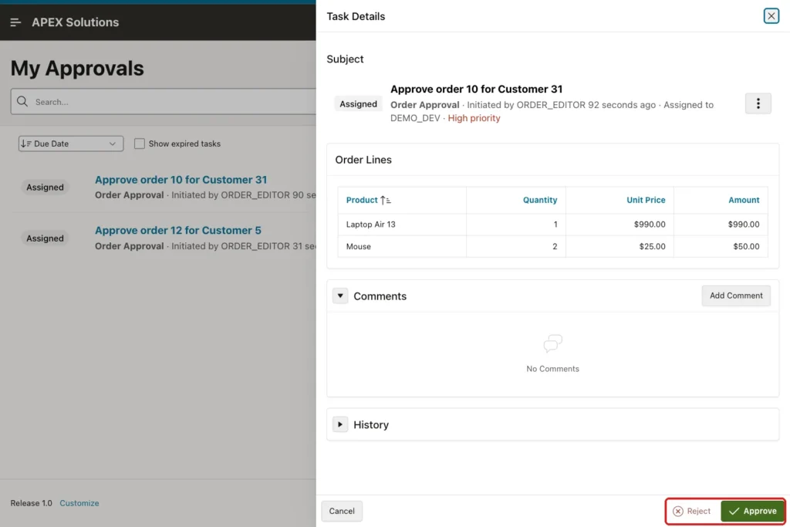Image resolution: width=790 pixels, height=527 pixels.
Task: Click the search magnifier icon
Action: [x=22, y=101]
